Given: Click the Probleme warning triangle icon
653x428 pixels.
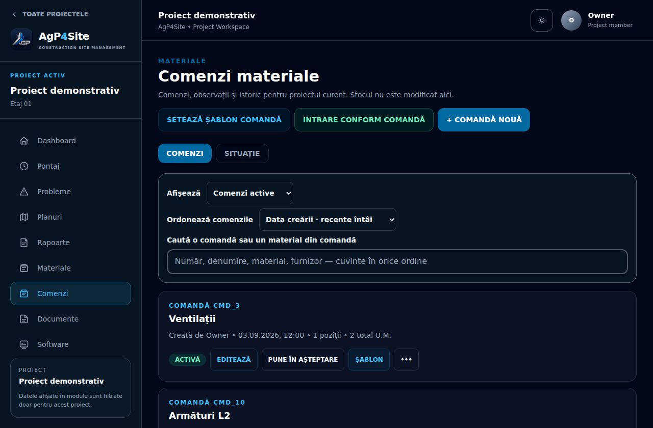Looking at the screenshot, I should pyautogui.click(x=24, y=192).
